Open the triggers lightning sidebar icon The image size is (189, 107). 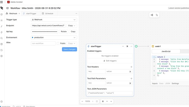[2, 32]
